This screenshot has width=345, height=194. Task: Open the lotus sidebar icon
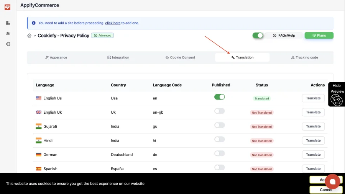[8, 33]
